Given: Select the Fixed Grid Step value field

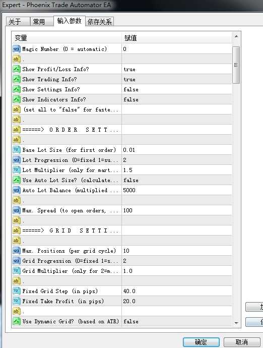Looking at the screenshot, I should (177, 291).
